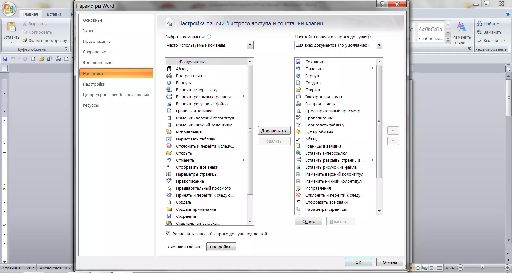The height and width of the screenshot is (273, 512).
Task: Open the Найти dropdown arrow in the ribbon
Action: coord(498,24)
